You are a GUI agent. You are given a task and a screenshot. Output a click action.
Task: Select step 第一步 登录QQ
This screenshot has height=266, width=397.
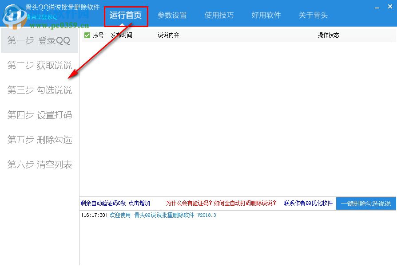pos(40,40)
